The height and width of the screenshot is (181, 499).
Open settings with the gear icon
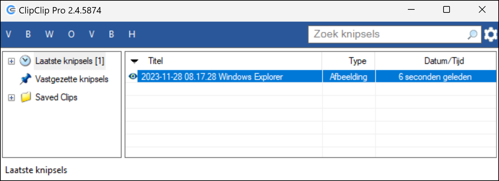490,34
